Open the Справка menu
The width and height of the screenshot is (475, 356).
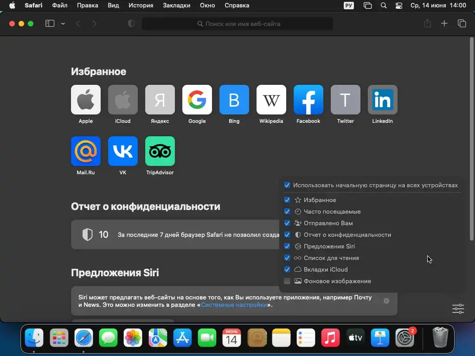[237, 6]
